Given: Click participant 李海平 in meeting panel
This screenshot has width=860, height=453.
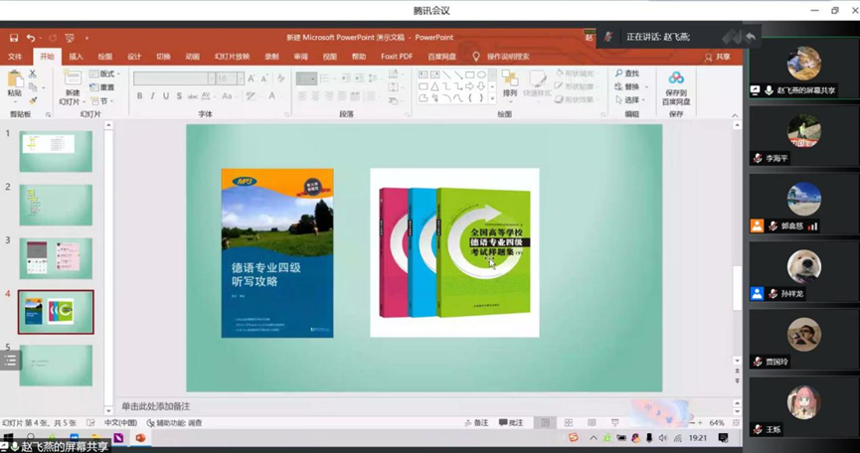Looking at the screenshot, I should pyautogui.click(x=804, y=137).
